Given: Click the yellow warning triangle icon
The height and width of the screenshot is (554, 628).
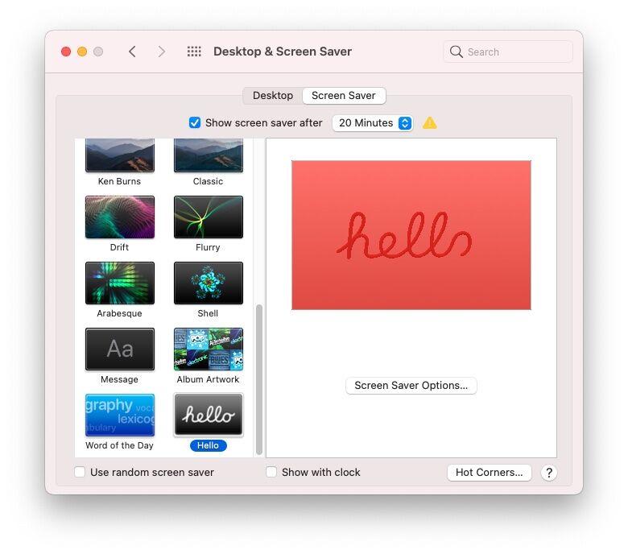Looking at the screenshot, I should (430, 123).
